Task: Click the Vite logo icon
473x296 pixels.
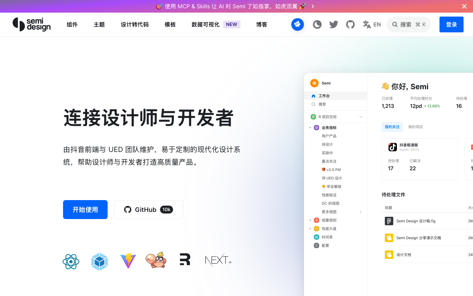Action: coord(128,261)
